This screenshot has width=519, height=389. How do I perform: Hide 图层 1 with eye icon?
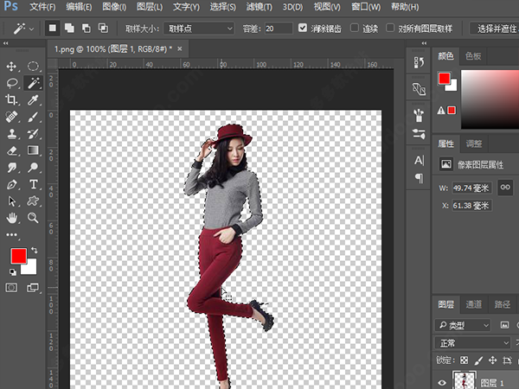(442, 383)
